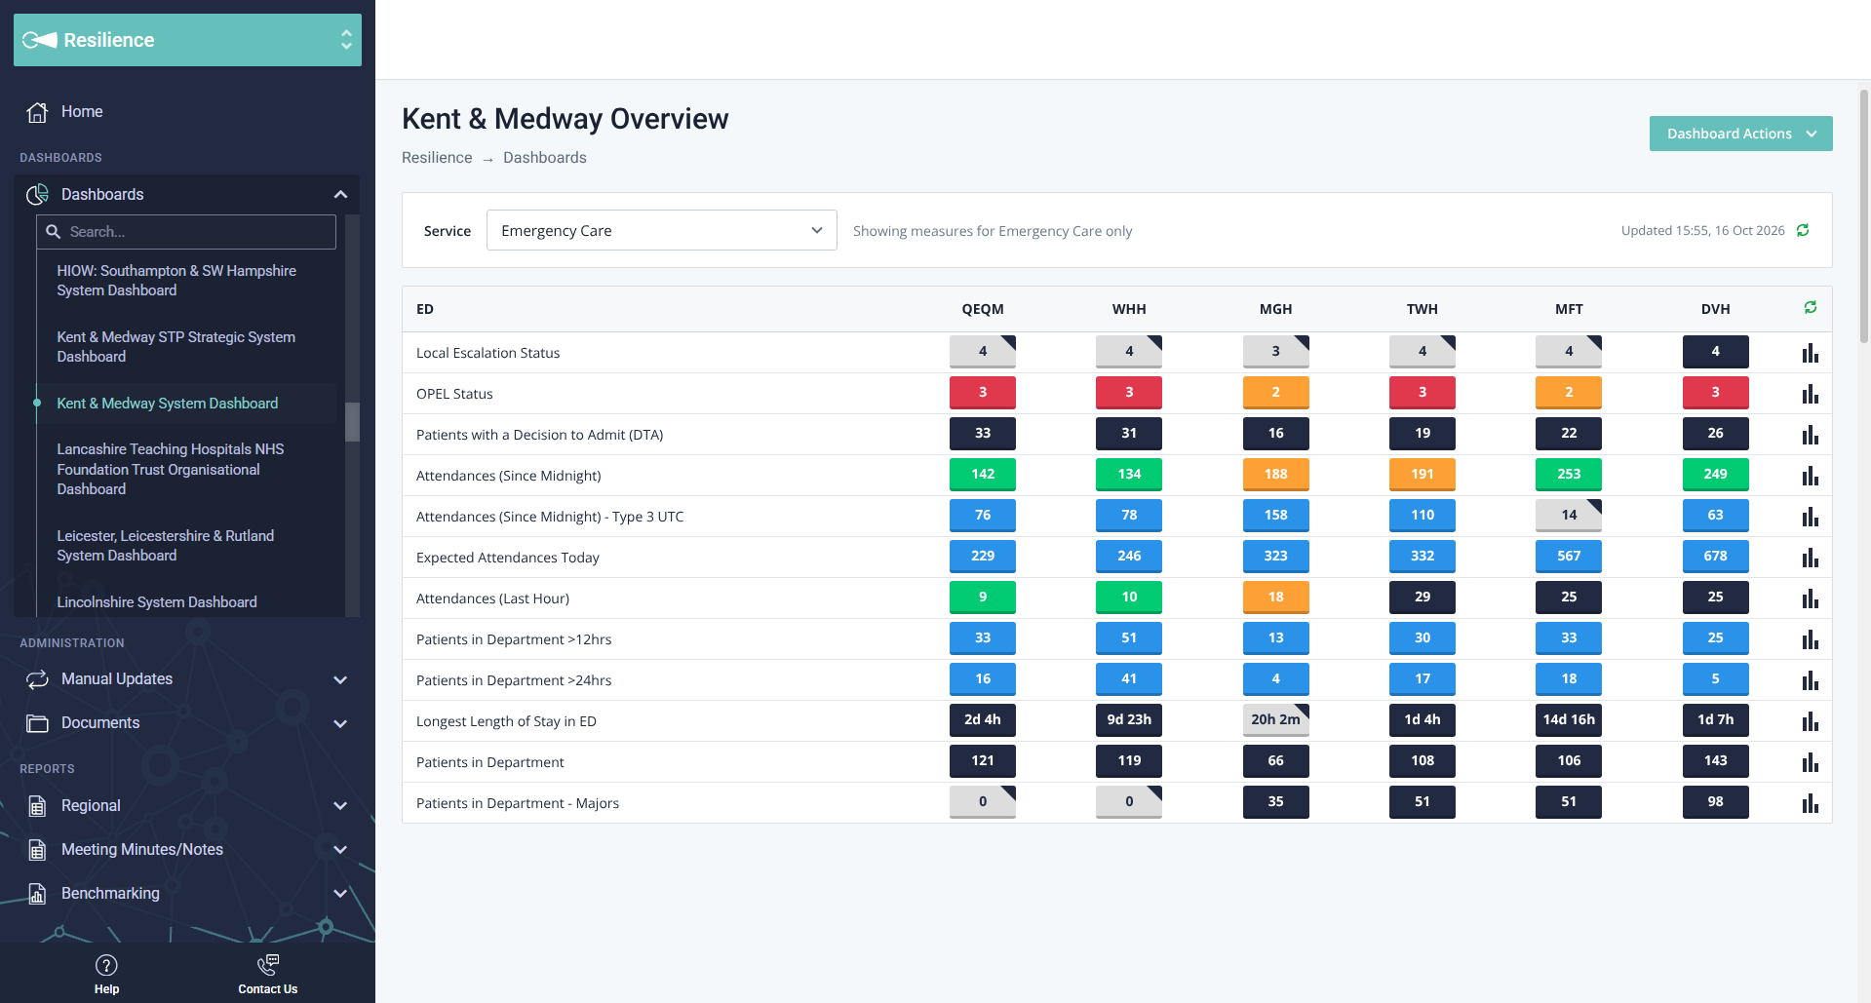Open the Emergency Care service dropdown

tap(661, 230)
